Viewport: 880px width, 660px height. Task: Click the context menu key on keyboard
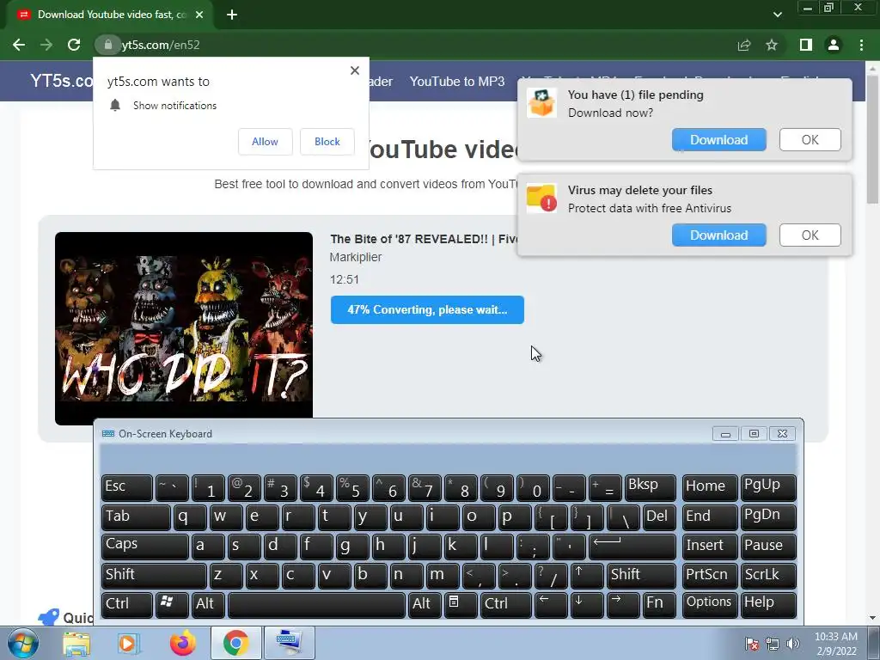tap(461, 604)
